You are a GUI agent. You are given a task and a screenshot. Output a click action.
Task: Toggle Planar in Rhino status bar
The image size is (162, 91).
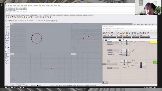[60, 86]
